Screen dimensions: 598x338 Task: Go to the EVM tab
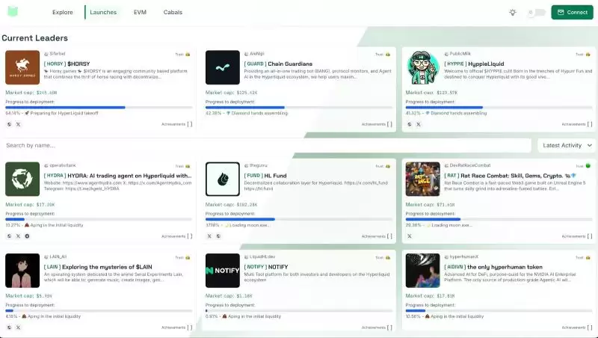click(140, 12)
